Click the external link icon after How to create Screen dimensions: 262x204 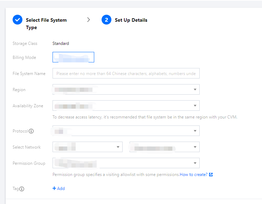pyautogui.click(x=211, y=175)
